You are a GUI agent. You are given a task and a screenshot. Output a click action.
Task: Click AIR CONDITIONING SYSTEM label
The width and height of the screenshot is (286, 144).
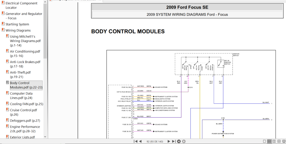[165, 110]
